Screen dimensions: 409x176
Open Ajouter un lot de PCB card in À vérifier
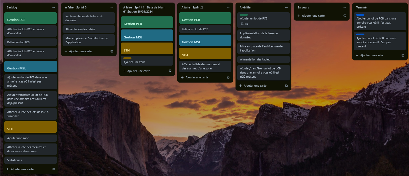click(x=263, y=20)
